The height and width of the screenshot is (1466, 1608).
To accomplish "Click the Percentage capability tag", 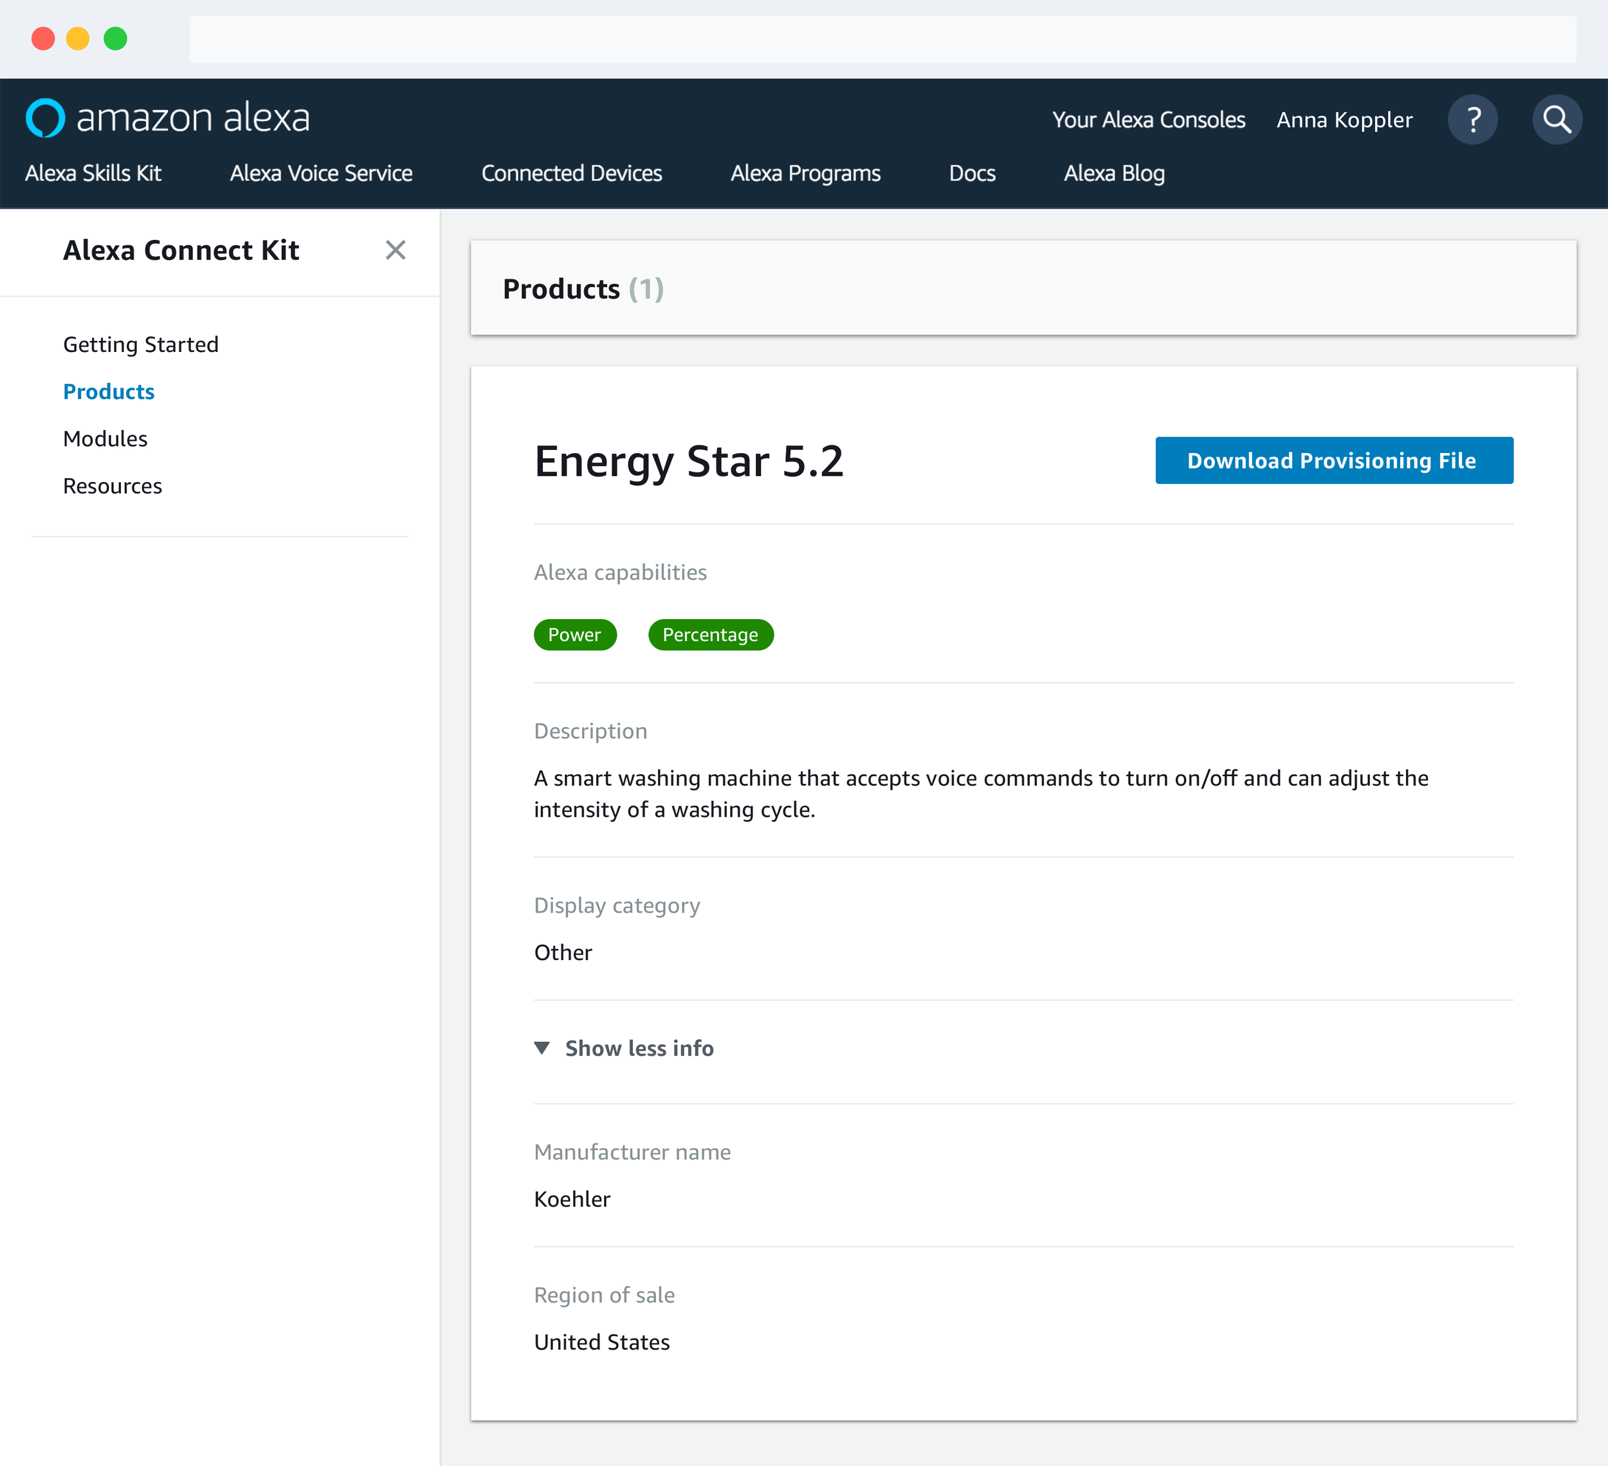I will (x=710, y=635).
